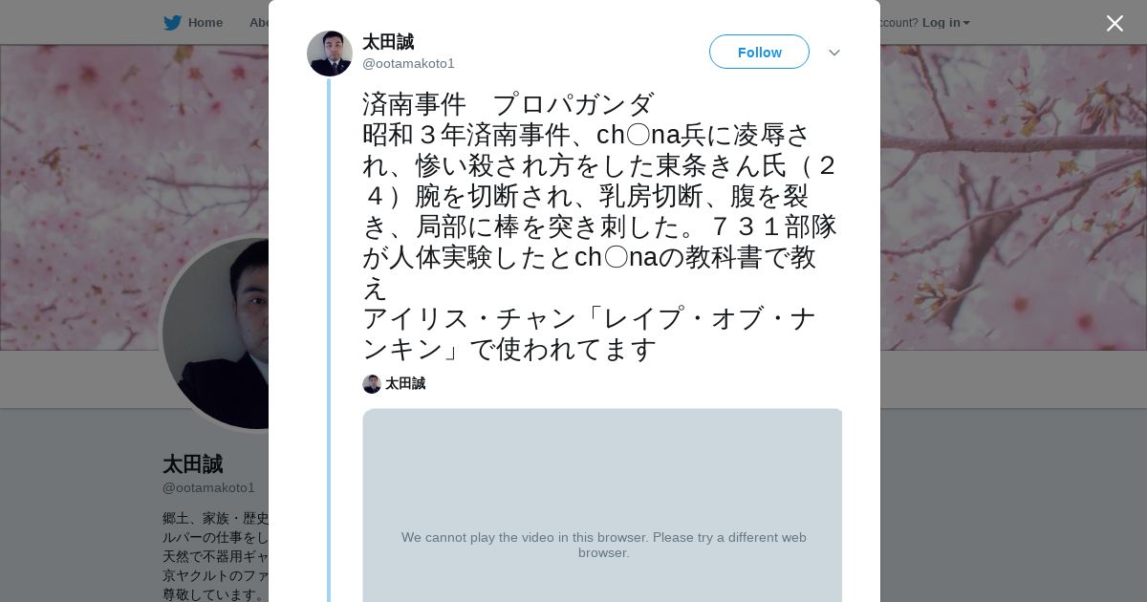The image size is (1147, 602).
Task: Open the Log in dropdown
Action: tap(945, 23)
